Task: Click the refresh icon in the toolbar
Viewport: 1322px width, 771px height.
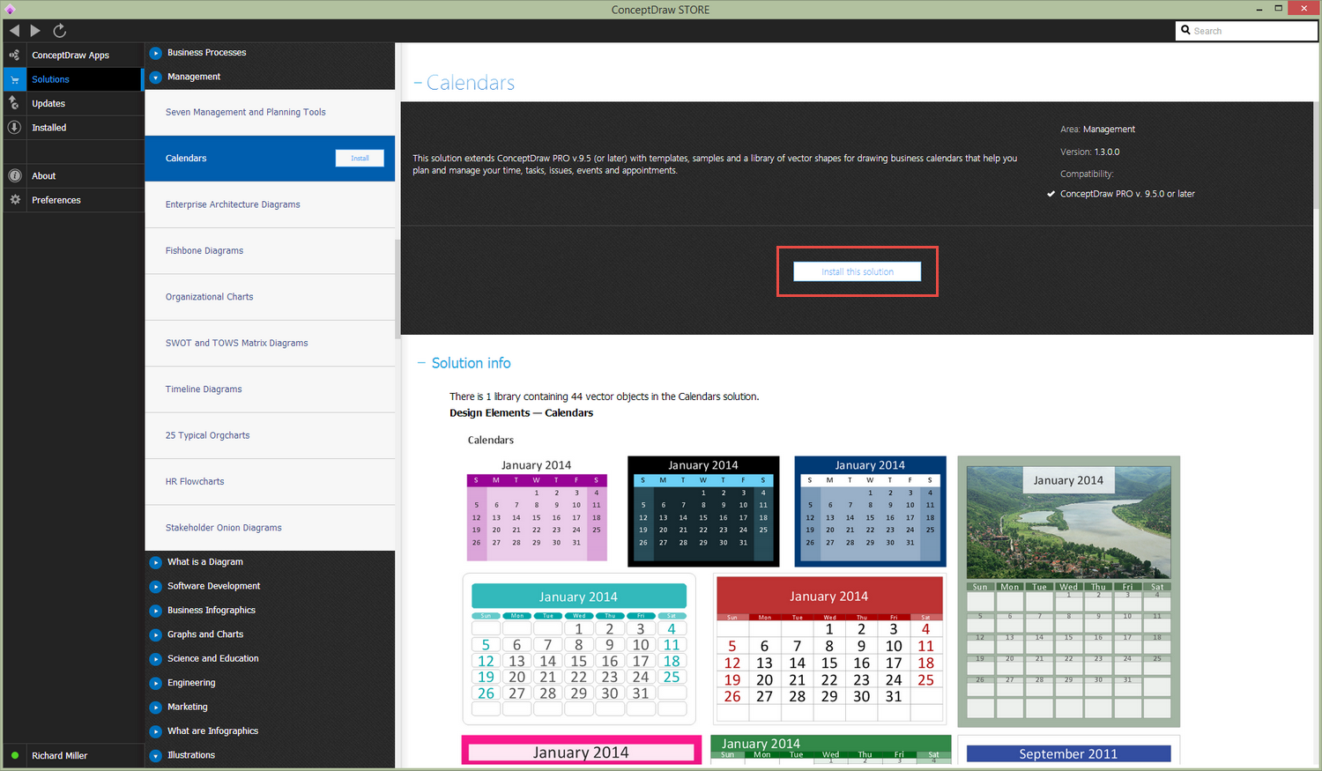Action: (x=60, y=31)
